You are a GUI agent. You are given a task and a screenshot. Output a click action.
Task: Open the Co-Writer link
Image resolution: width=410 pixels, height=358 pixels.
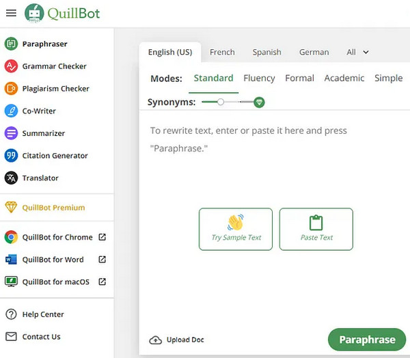tap(39, 111)
